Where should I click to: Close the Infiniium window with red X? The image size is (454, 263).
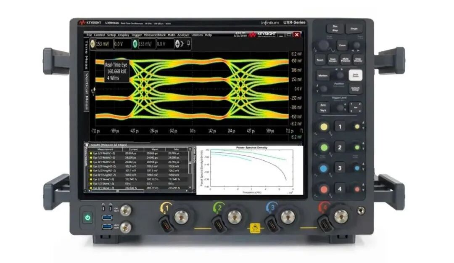(297, 35)
